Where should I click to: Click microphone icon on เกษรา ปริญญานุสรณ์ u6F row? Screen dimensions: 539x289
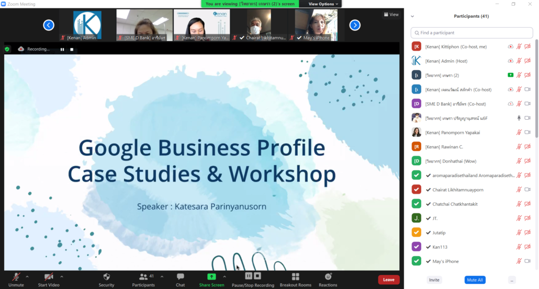[x=519, y=118]
